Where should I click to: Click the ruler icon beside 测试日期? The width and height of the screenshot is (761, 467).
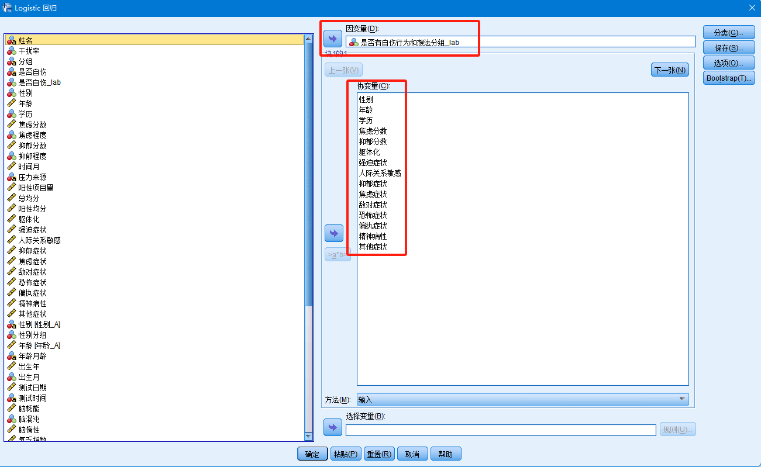(11, 388)
